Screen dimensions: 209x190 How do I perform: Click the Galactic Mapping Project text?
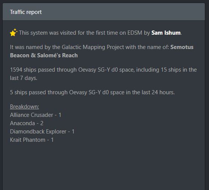[x=93, y=47]
